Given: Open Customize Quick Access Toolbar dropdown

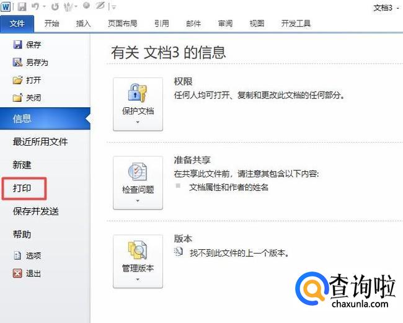Looking at the screenshot, I should [114, 7].
